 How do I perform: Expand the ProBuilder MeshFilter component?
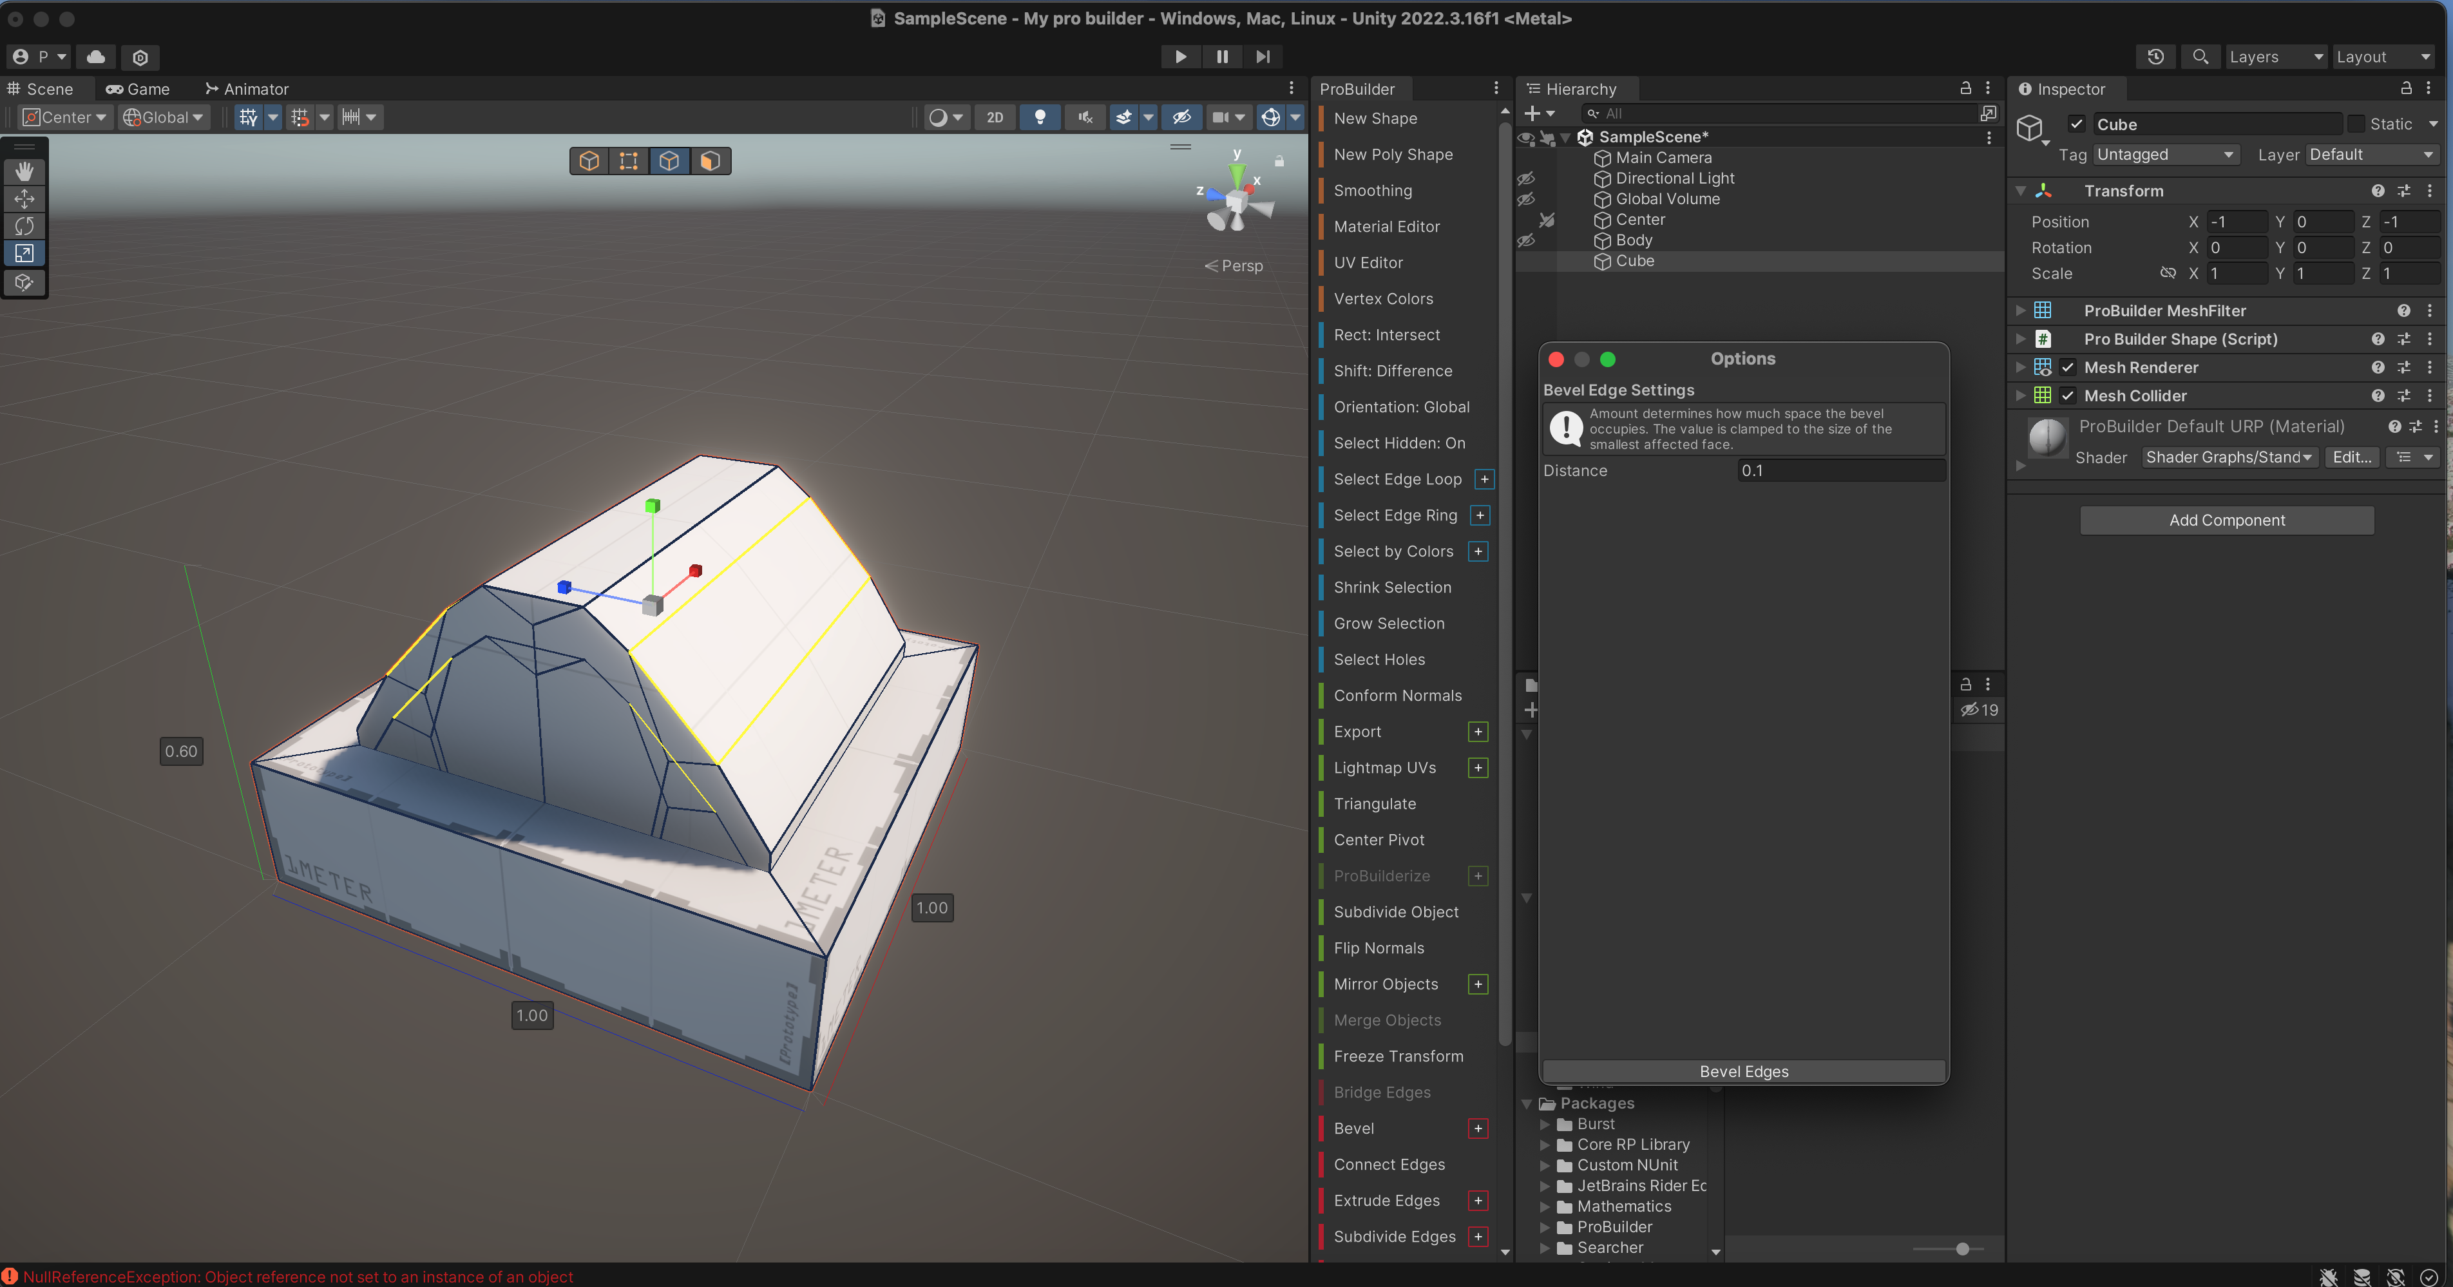2019,310
